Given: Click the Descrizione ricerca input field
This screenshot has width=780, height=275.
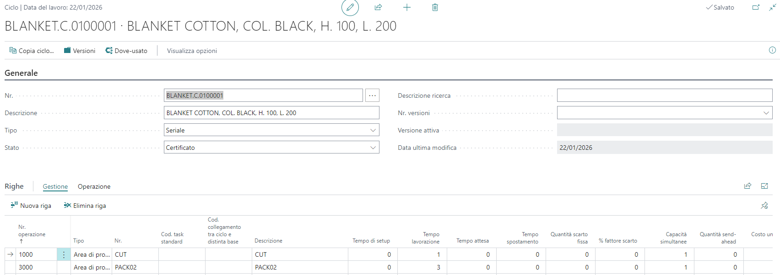Looking at the screenshot, I should pos(664,95).
